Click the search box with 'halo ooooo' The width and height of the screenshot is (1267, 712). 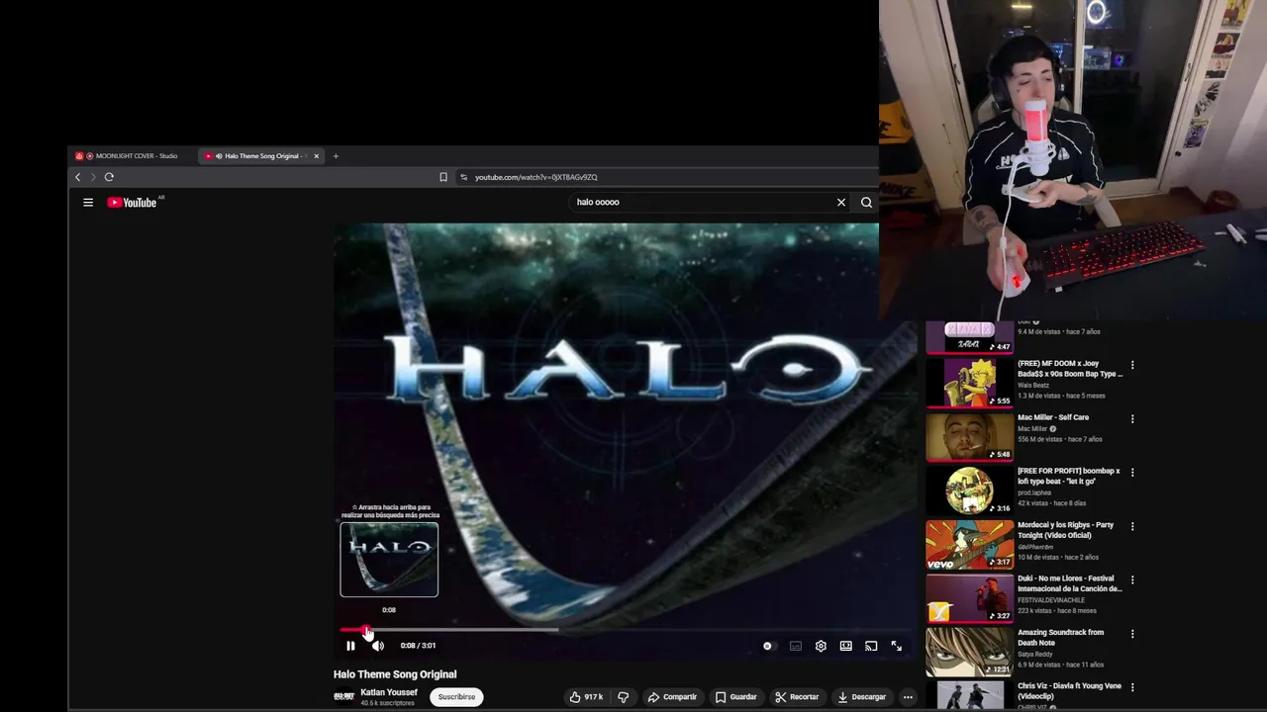[x=703, y=202]
